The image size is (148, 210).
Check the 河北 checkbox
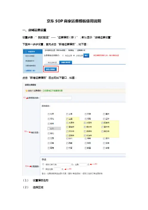pos(49,119)
